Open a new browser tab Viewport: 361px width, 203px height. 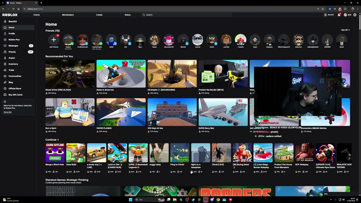(x=41, y=3)
